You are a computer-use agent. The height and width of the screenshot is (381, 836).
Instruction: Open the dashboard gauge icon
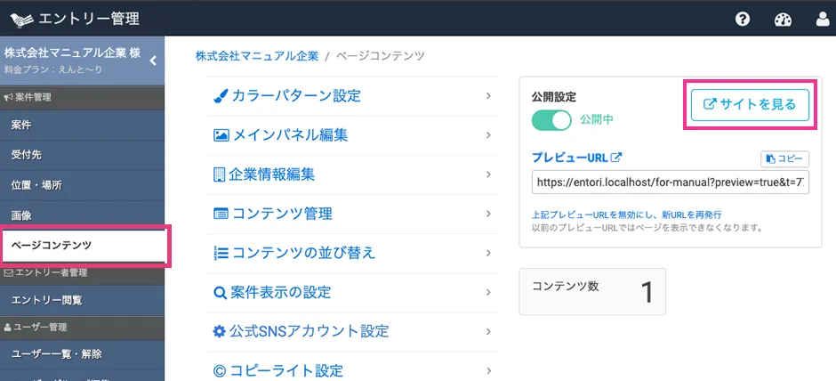pyautogui.click(x=783, y=20)
